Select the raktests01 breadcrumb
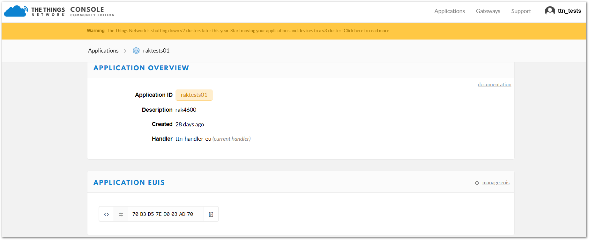 (x=156, y=51)
